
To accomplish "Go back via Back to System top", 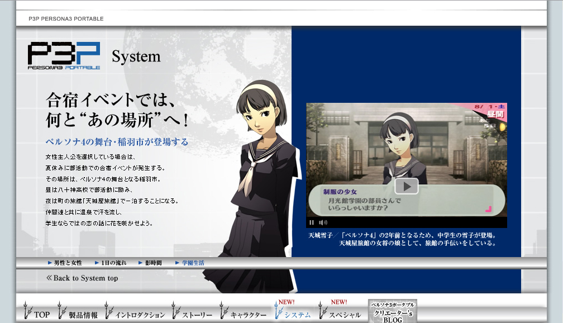I will [82, 278].
